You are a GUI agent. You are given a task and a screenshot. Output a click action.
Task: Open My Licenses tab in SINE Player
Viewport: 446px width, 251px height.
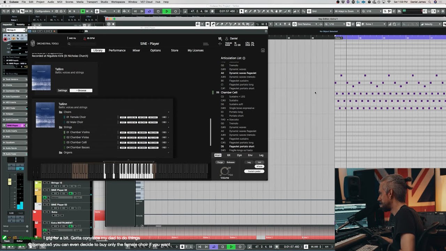[195, 50]
